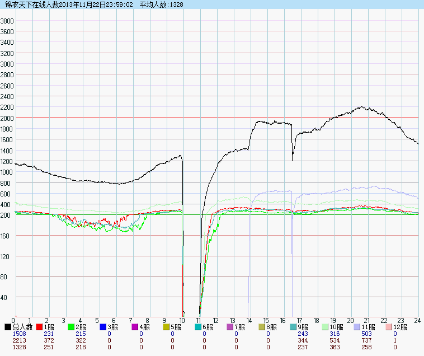Click the hour 12 label on x-axis
Screen dimensions: 424x356
pos(215,321)
